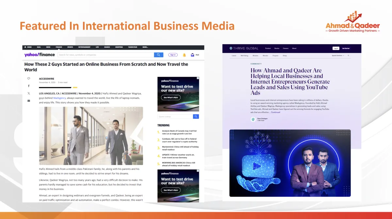The height and width of the screenshot is (219, 392).
Task: Click the Yahoo search for news field
Action: click(x=106, y=55)
